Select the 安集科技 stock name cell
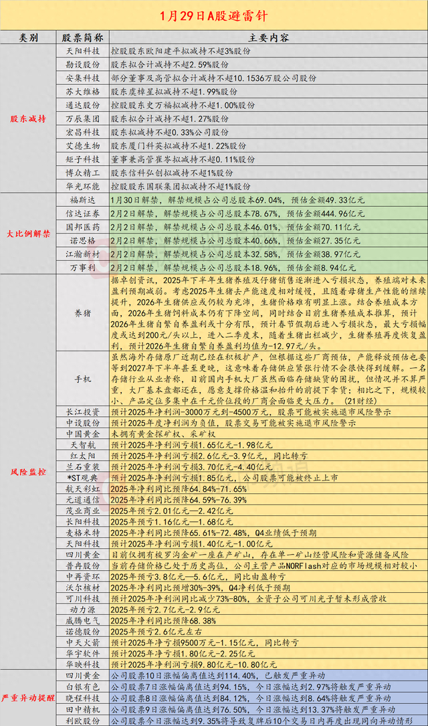The width and height of the screenshot is (428, 726). pos(83,78)
